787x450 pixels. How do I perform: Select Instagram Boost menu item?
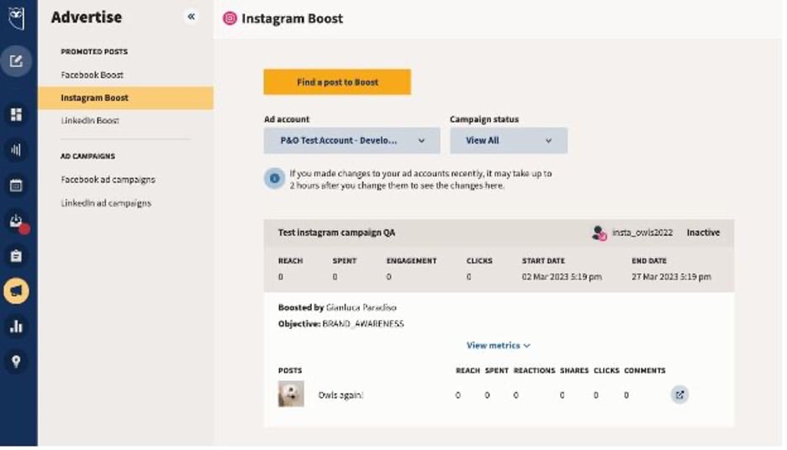point(125,97)
